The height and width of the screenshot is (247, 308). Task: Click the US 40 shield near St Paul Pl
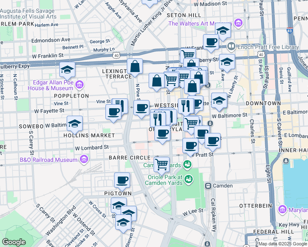pyautogui.click(x=261, y=54)
